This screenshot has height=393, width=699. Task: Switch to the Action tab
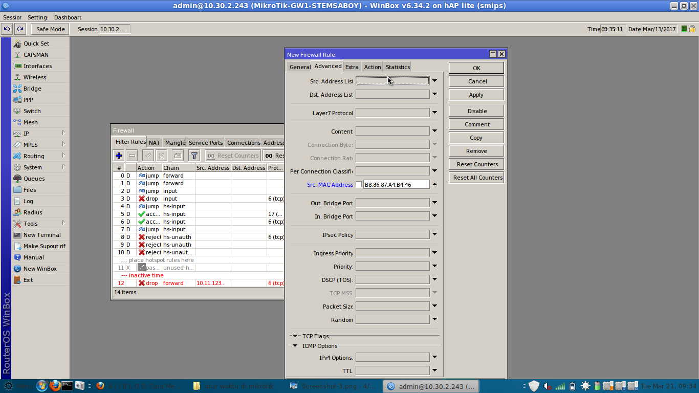coord(372,67)
